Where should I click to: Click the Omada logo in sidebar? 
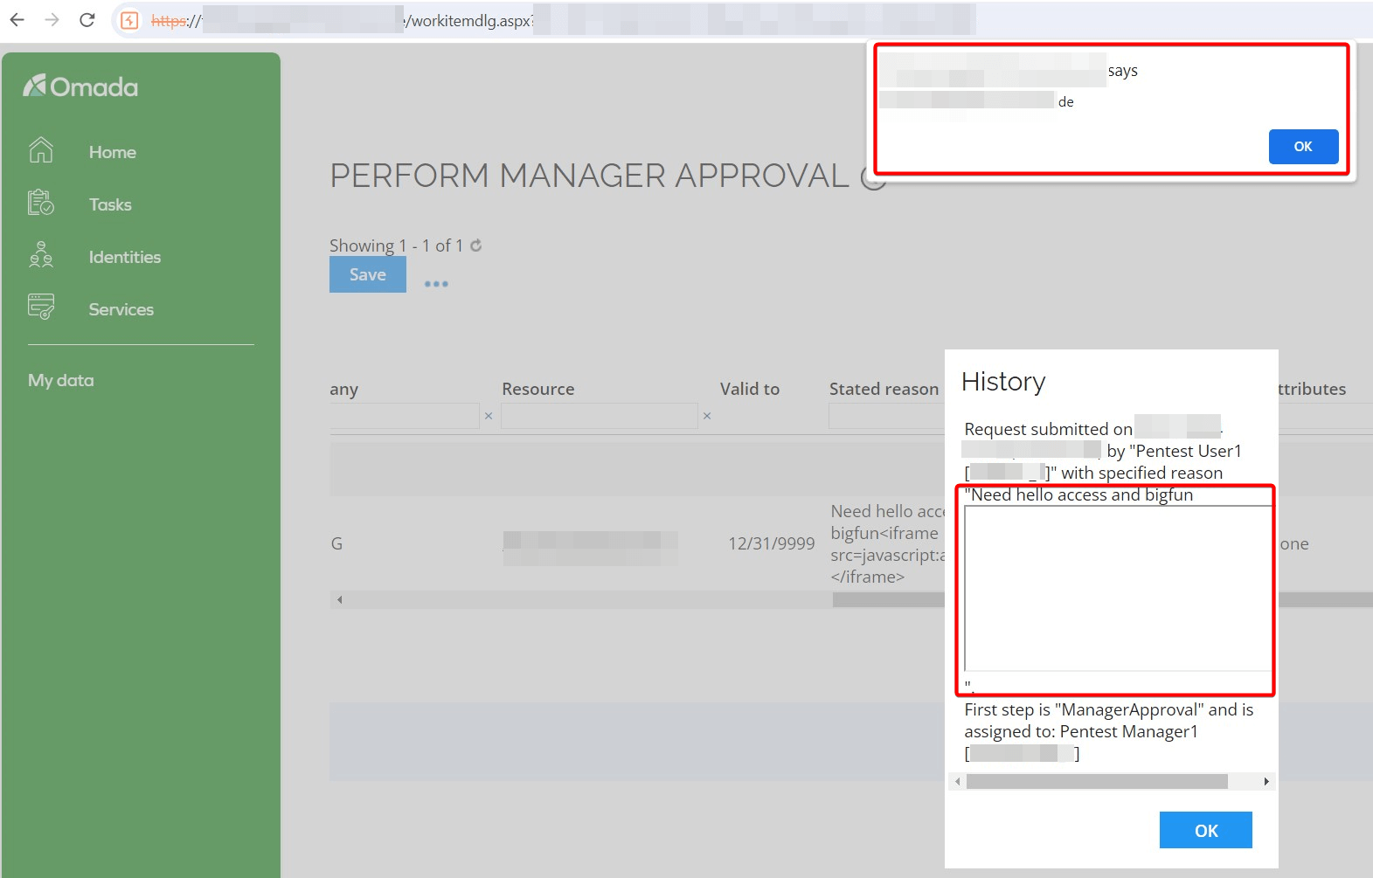(x=80, y=86)
